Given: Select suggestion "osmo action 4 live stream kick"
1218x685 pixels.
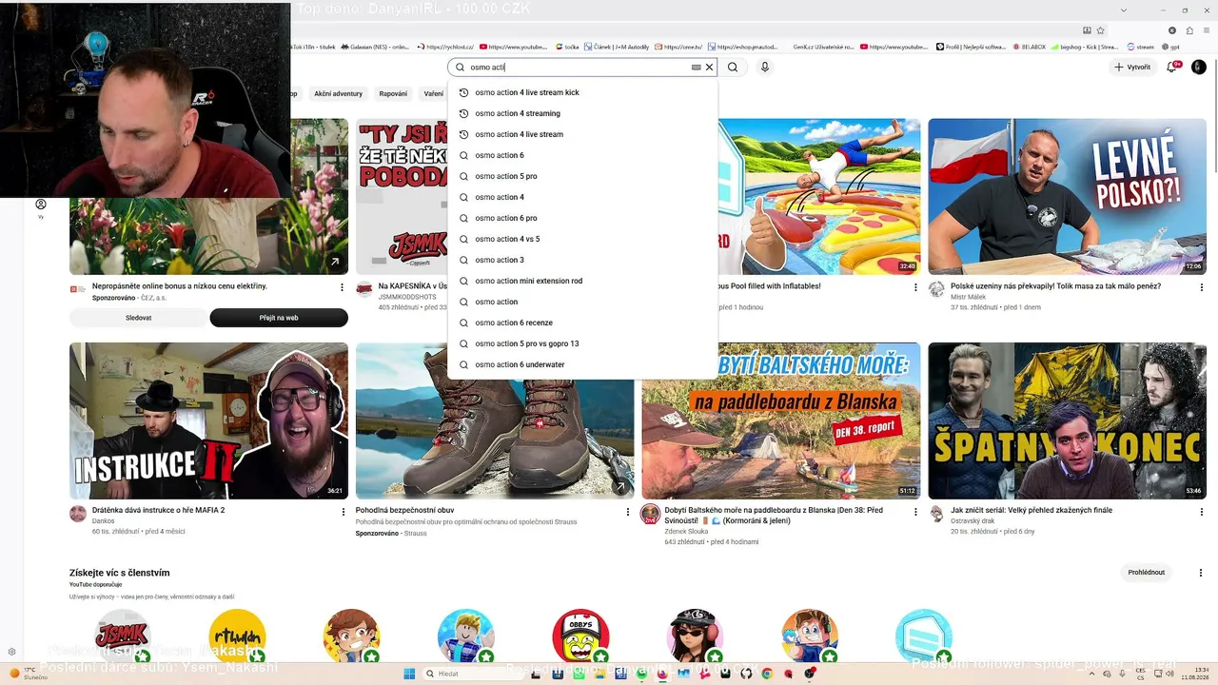Looking at the screenshot, I should point(582,92).
